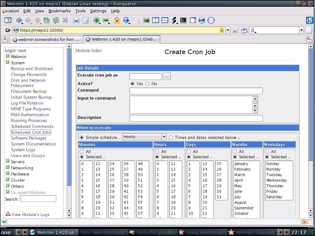
Task: Reload the page with green arrows icon
Action: coord(56,20)
